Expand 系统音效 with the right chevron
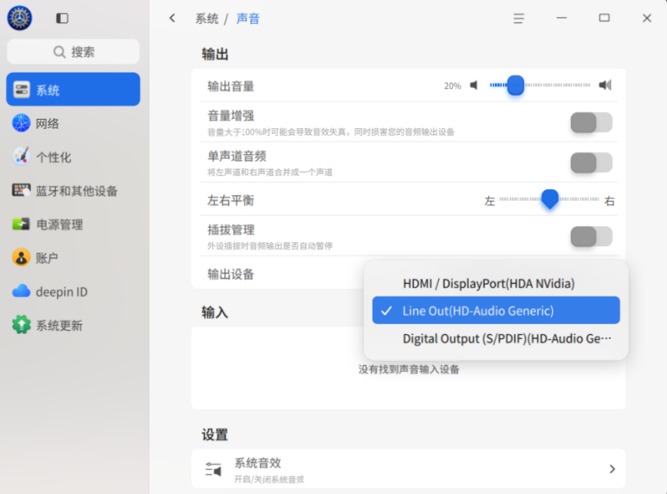This screenshot has width=667, height=494. (x=612, y=469)
